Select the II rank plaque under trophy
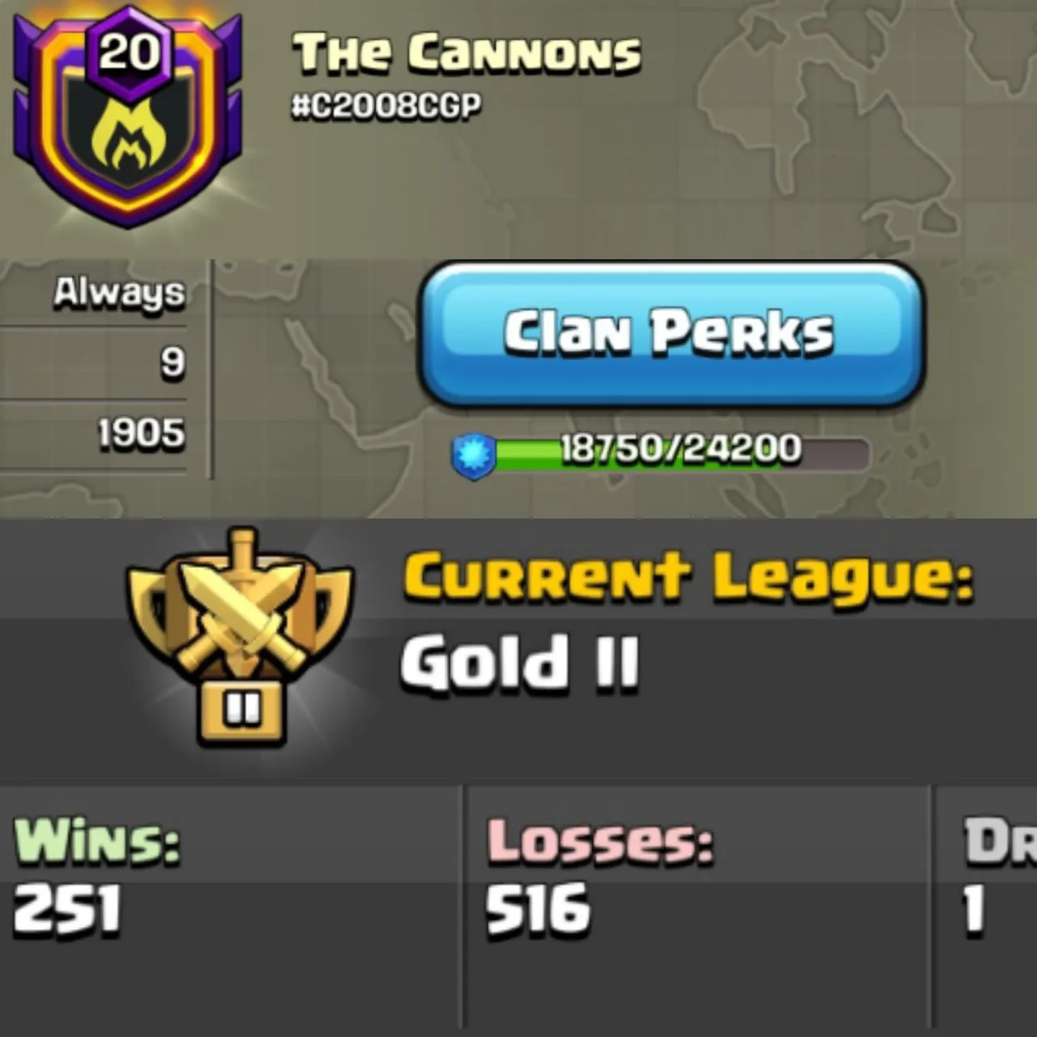The width and height of the screenshot is (1037, 1037). click(241, 711)
